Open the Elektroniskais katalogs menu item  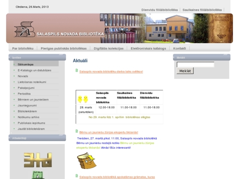148,48
